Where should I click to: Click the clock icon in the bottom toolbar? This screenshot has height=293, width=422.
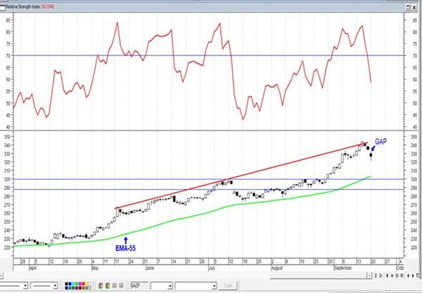click(115, 285)
